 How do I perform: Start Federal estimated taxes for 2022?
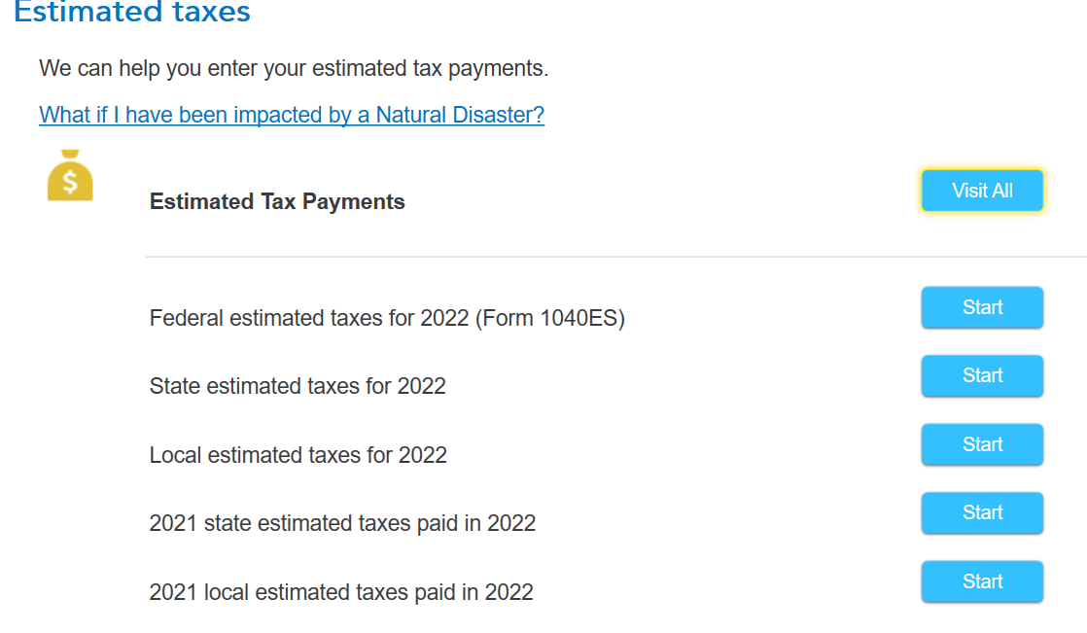click(982, 308)
